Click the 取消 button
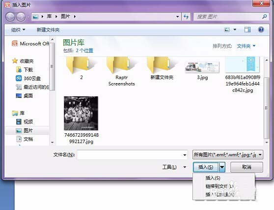Image resolution: width=274 pixels, height=210 pixels. click(247, 167)
